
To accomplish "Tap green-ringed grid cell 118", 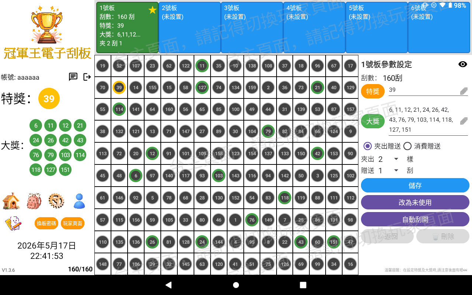I will coord(285,198).
